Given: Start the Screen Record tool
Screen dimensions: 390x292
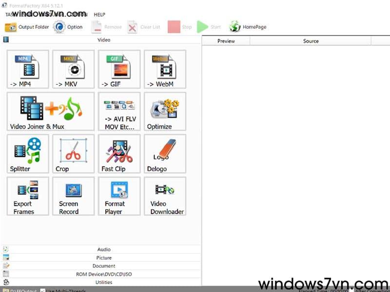Looking at the screenshot, I should point(73,196).
